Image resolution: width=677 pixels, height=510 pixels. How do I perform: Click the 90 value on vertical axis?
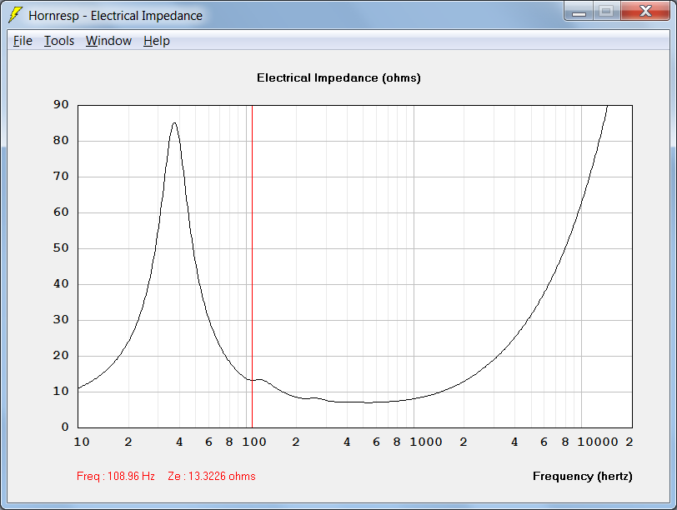pyautogui.click(x=61, y=104)
